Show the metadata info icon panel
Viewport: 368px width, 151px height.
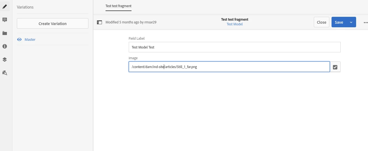(x=5, y=46)
